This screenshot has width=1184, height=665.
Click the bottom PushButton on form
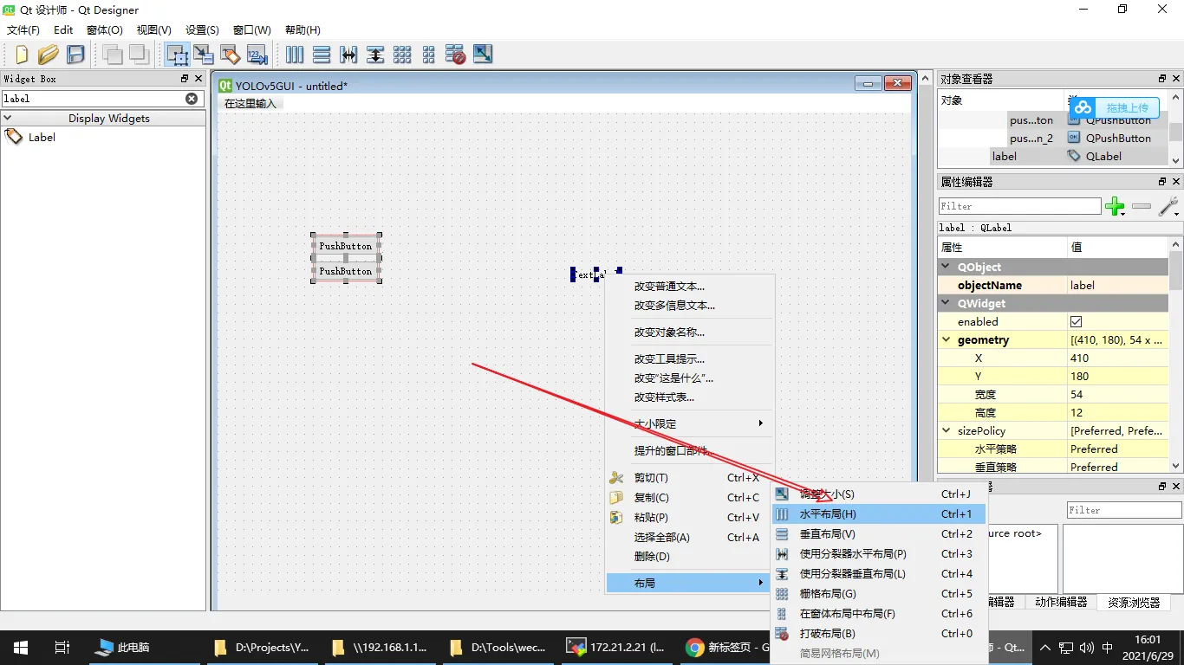345,271
